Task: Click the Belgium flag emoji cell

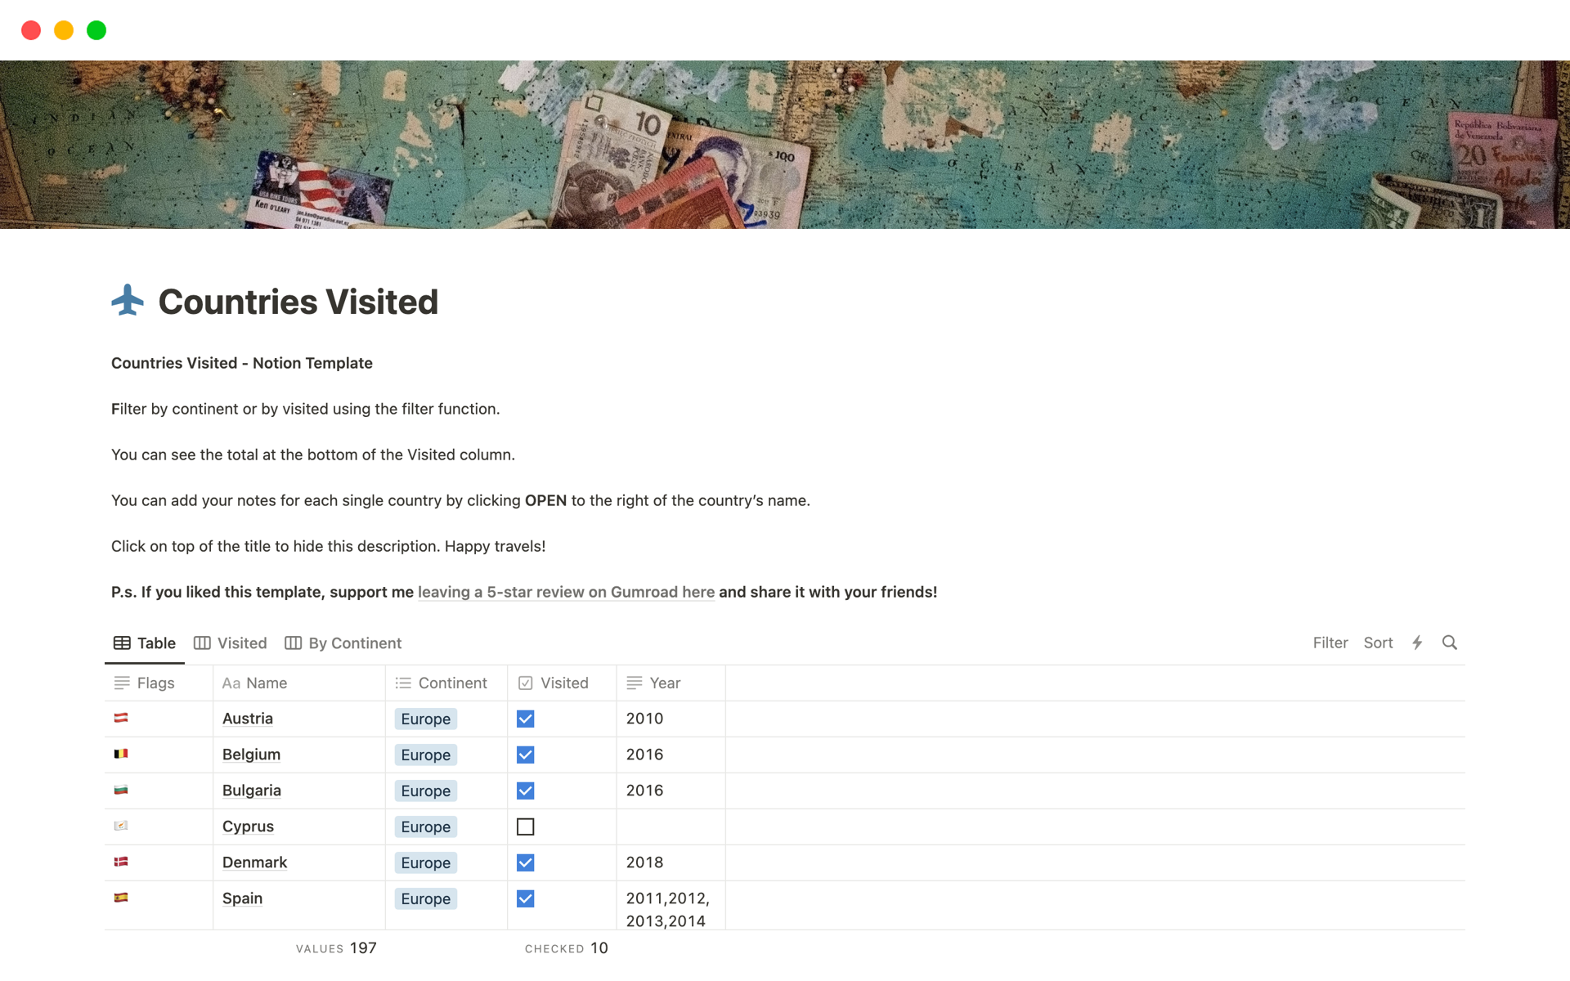Action: pos(121,754)
